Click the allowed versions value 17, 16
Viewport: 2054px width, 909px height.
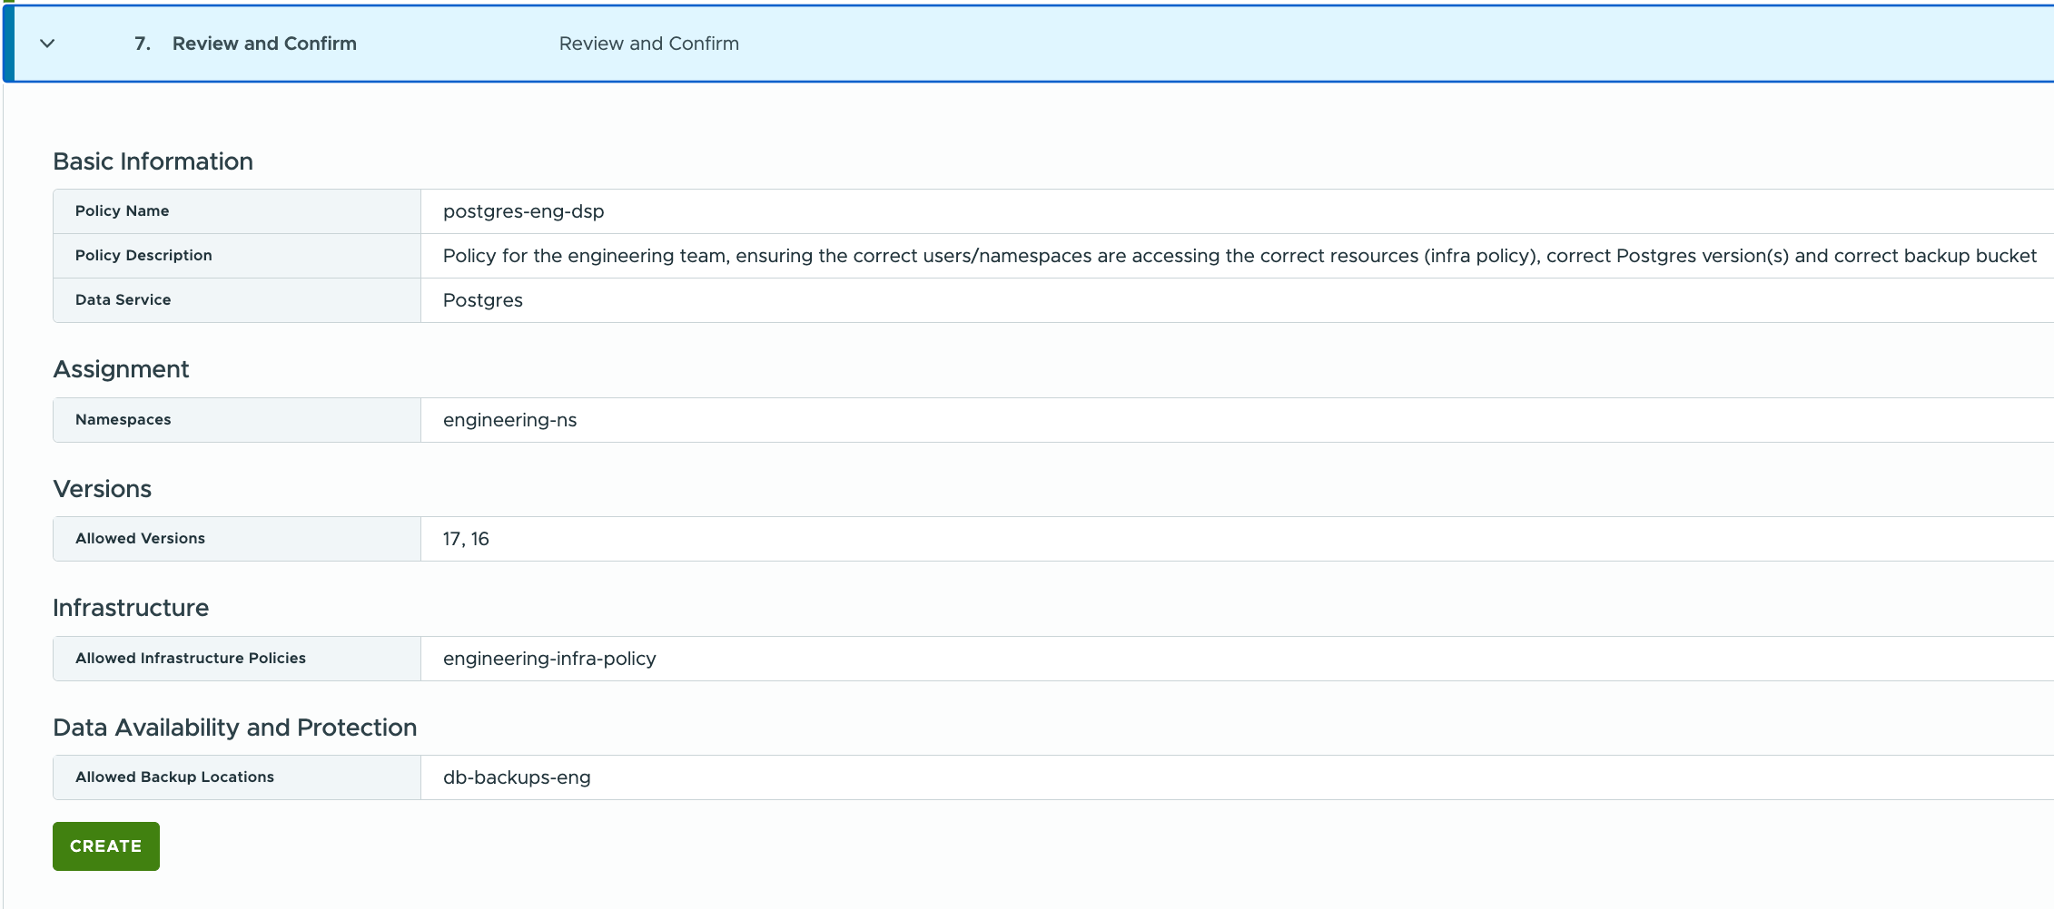click(466, 539)
